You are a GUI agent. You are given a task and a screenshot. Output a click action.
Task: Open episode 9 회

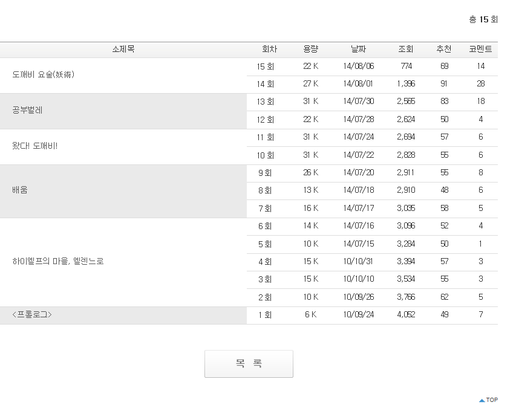tap(266, 173)
